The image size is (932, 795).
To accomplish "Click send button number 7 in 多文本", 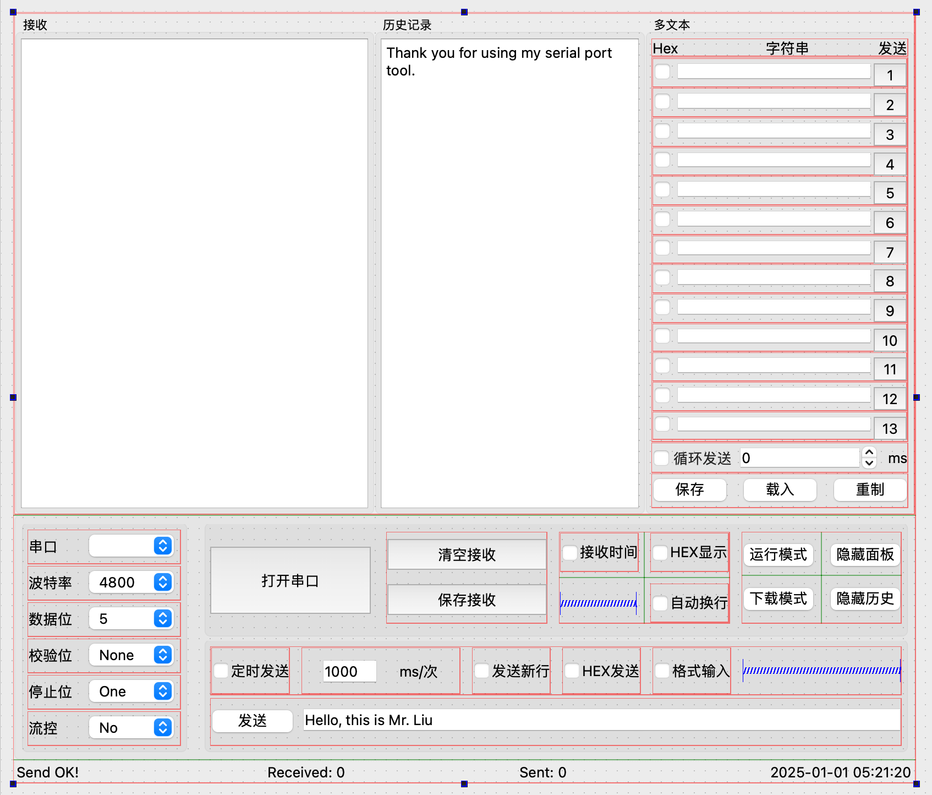I will pos(890,252).
